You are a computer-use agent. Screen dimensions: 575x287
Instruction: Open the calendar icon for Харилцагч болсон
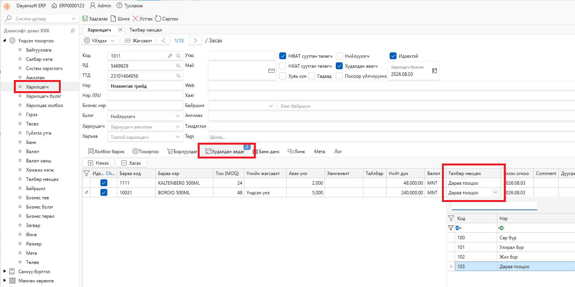pos(435,70)
